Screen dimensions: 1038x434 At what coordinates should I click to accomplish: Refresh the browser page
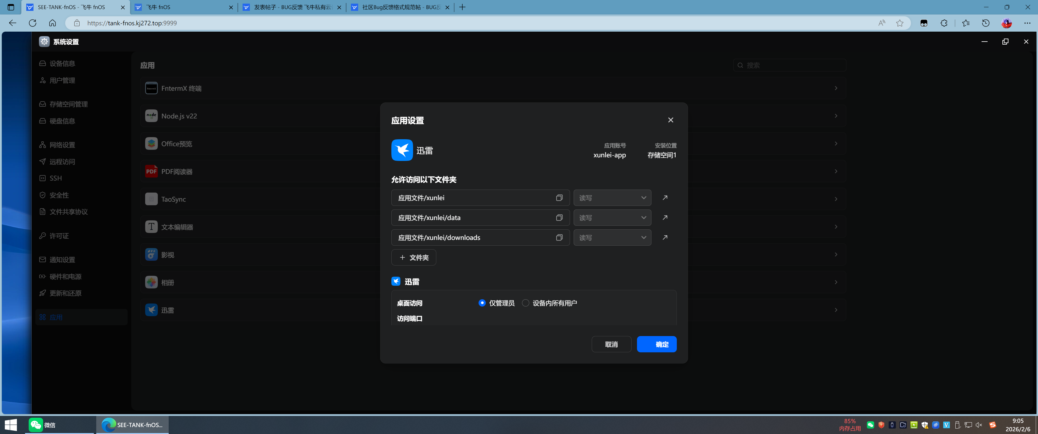pyautogui.click(x=33, y=23)
